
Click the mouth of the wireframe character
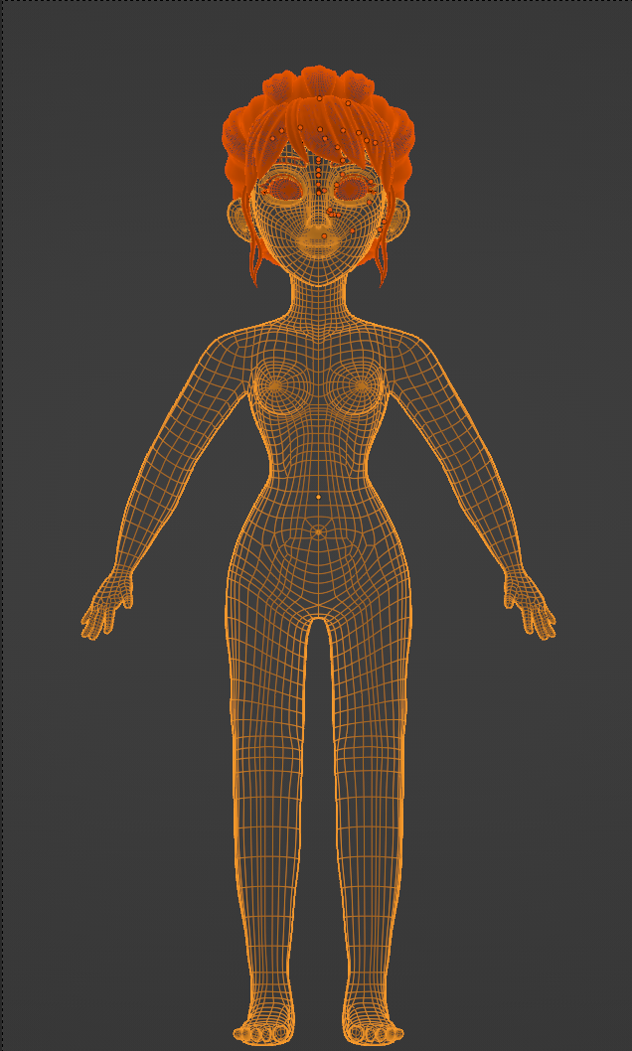coord(318,242)
